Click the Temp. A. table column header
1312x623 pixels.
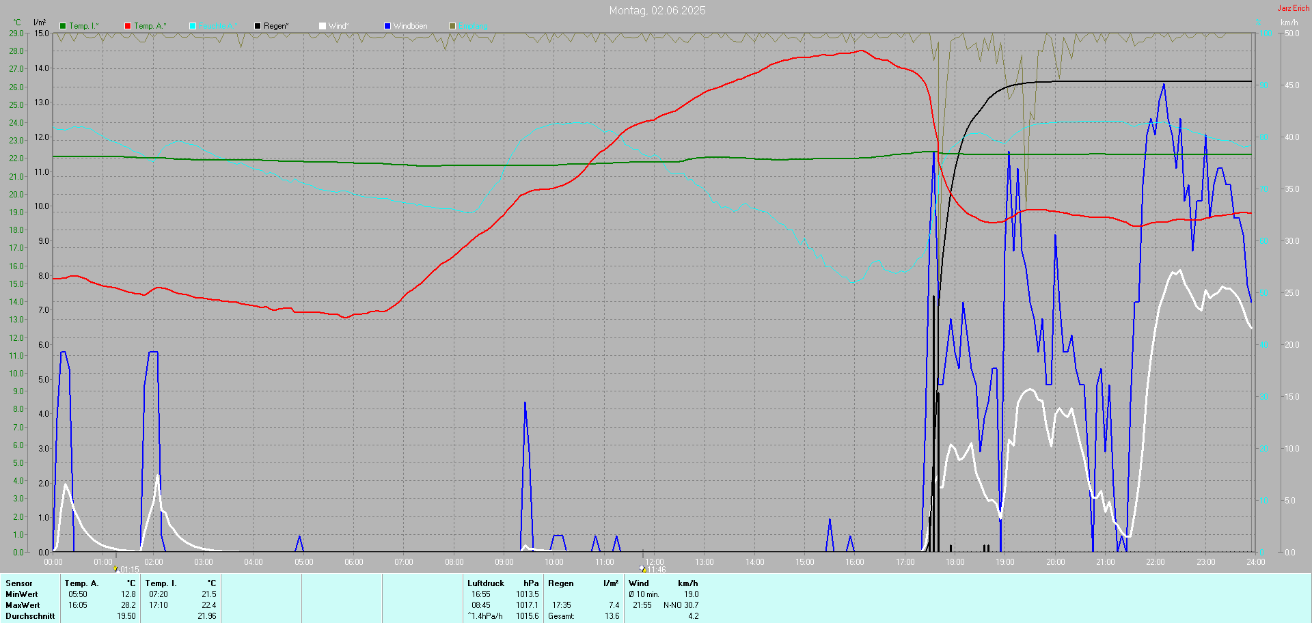(x=81, y=583)
